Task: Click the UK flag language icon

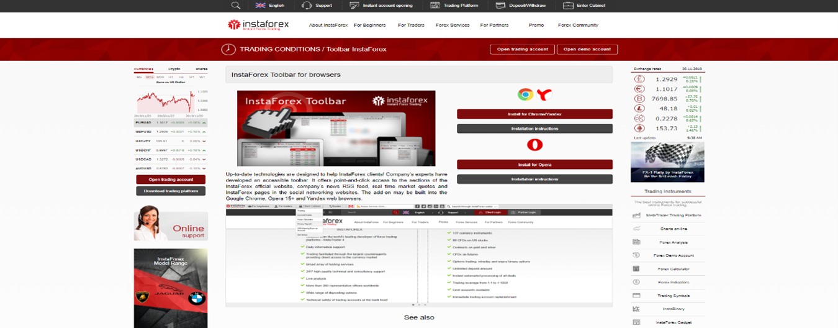Action: [260, 5]
